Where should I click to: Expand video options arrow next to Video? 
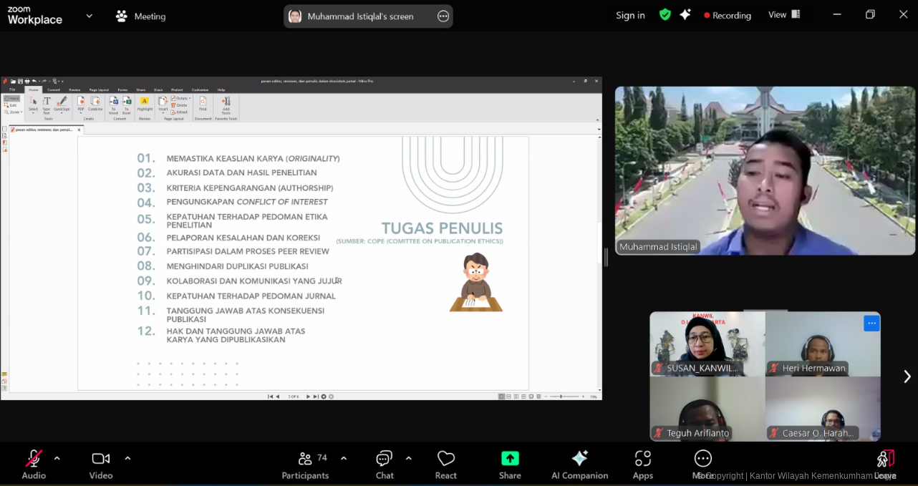[x=127, y=458]
